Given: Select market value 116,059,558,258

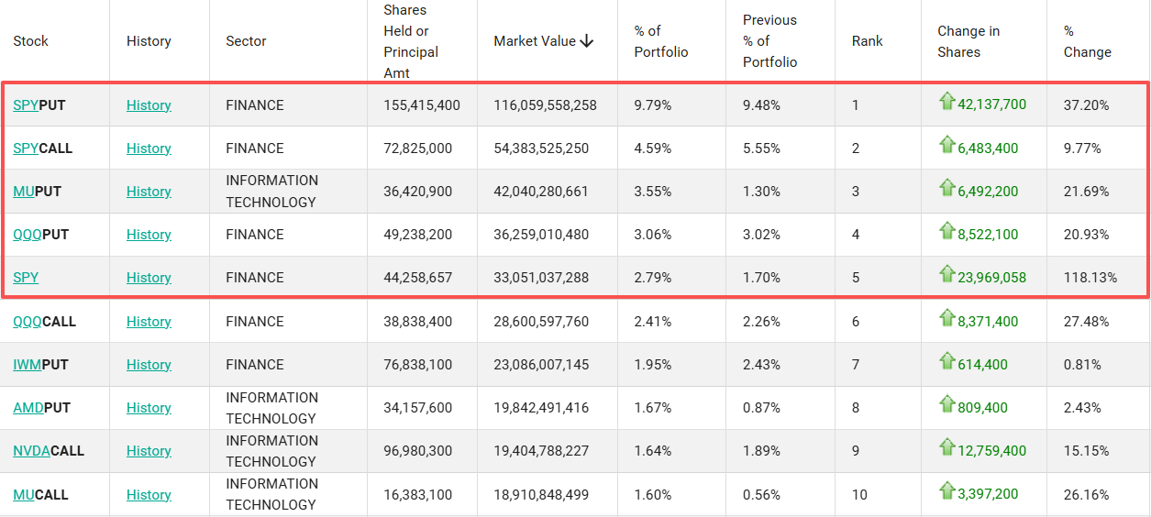Looking at the screenshot, I should (x=545, y=105).
